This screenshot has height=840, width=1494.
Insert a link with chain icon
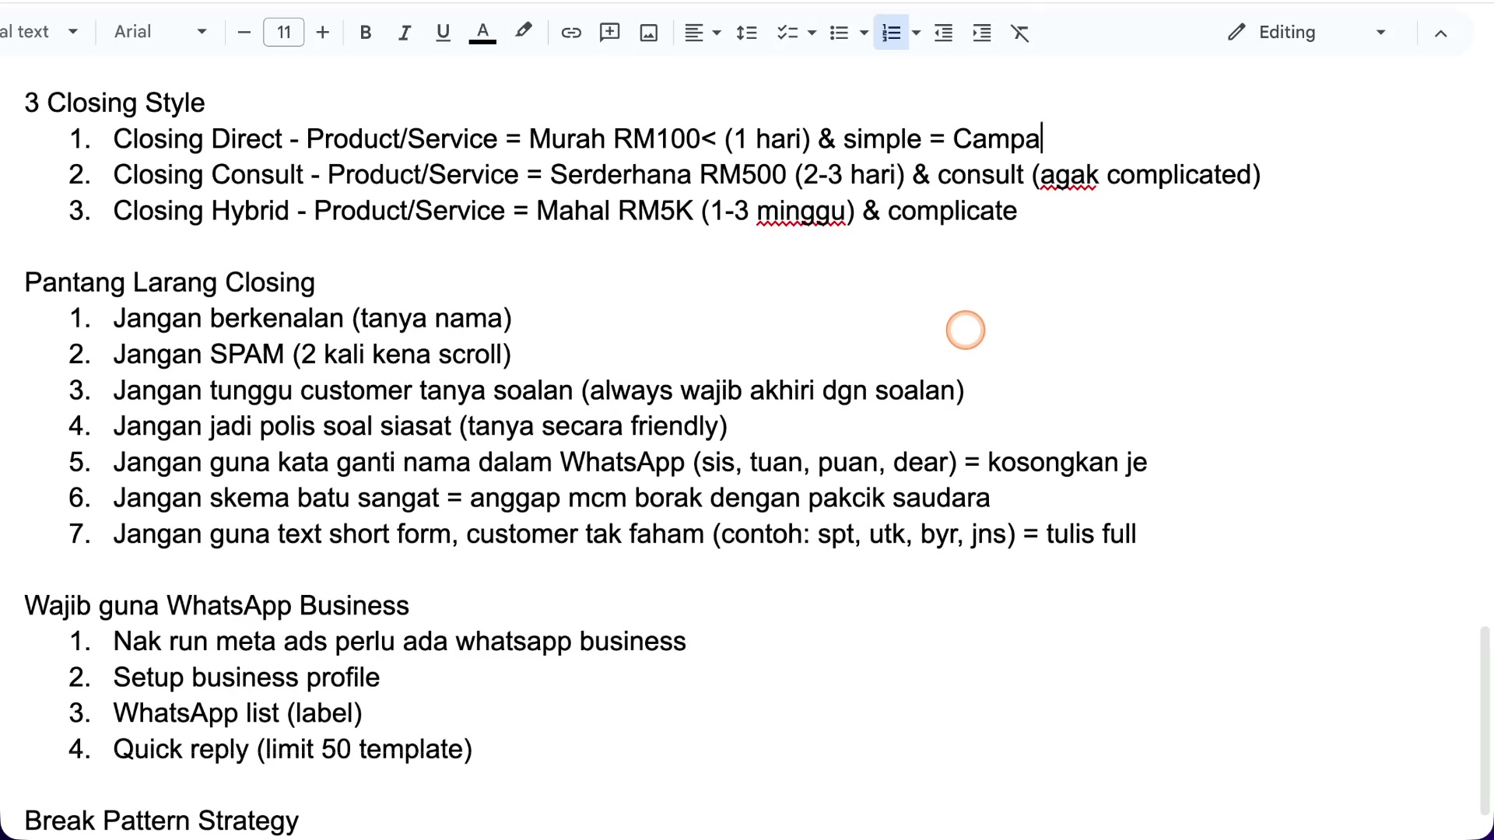(x=571, y=33)
